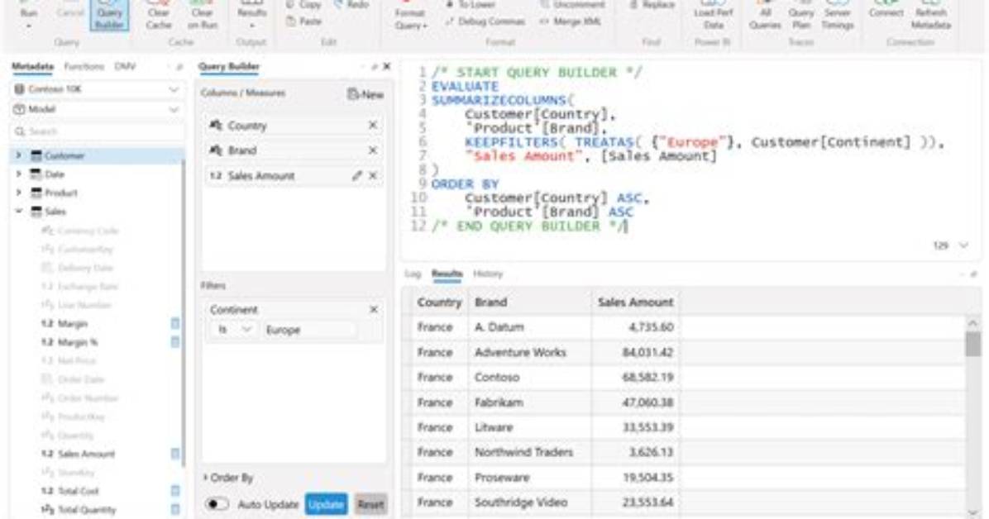Click Merge XML in the Format group

click(570, 21)
